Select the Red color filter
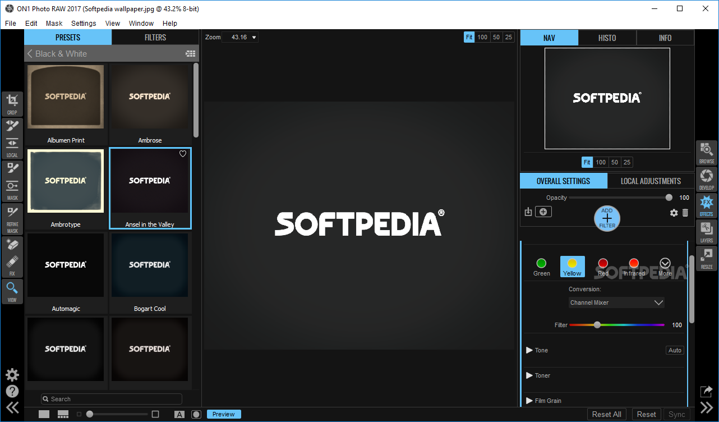This screenshot has width=719, height=422. pyautogui.click(x=603, y=267)
